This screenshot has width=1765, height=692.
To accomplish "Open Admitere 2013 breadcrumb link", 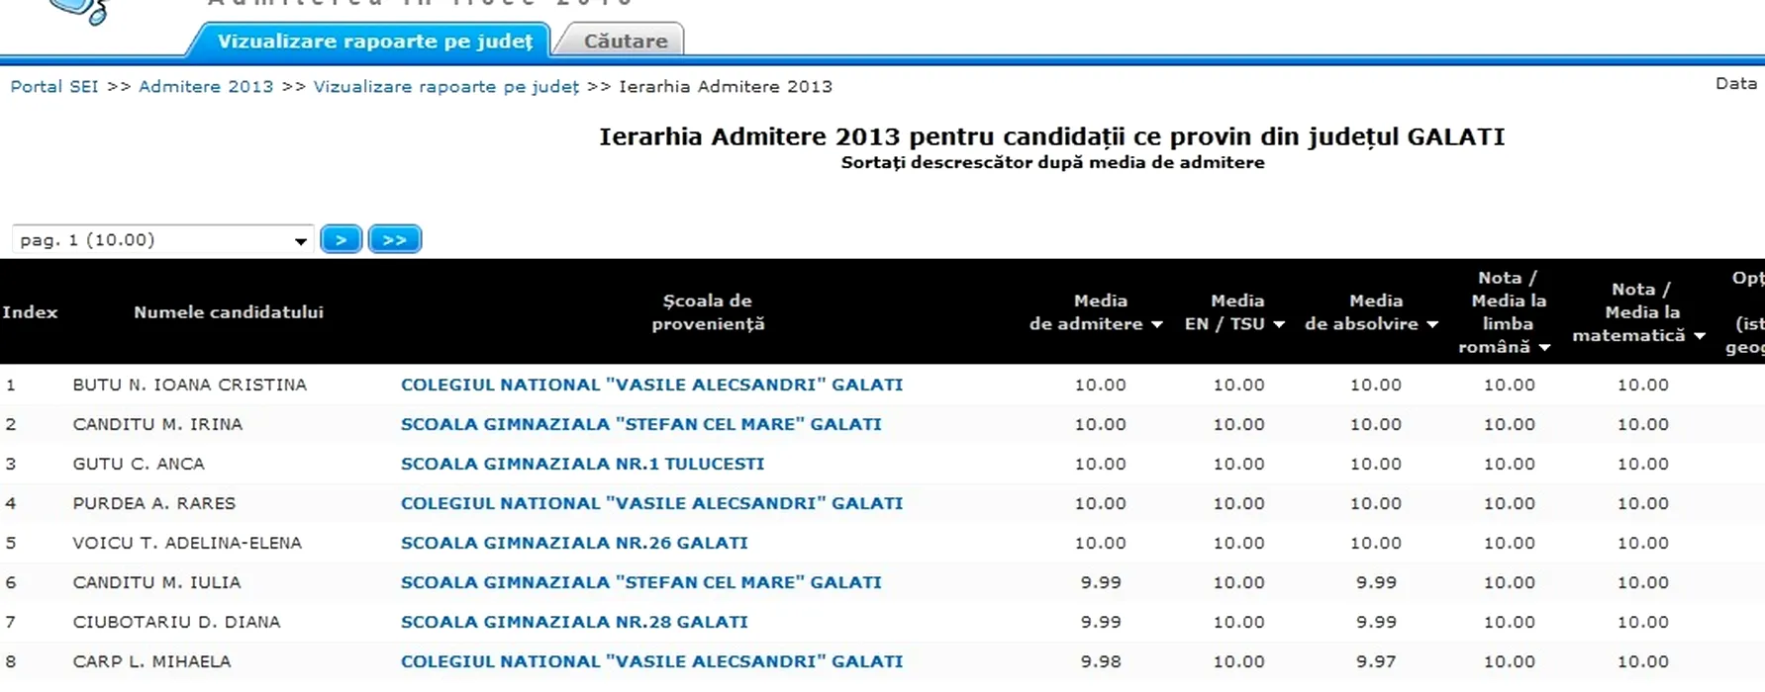I will point(206,87).
